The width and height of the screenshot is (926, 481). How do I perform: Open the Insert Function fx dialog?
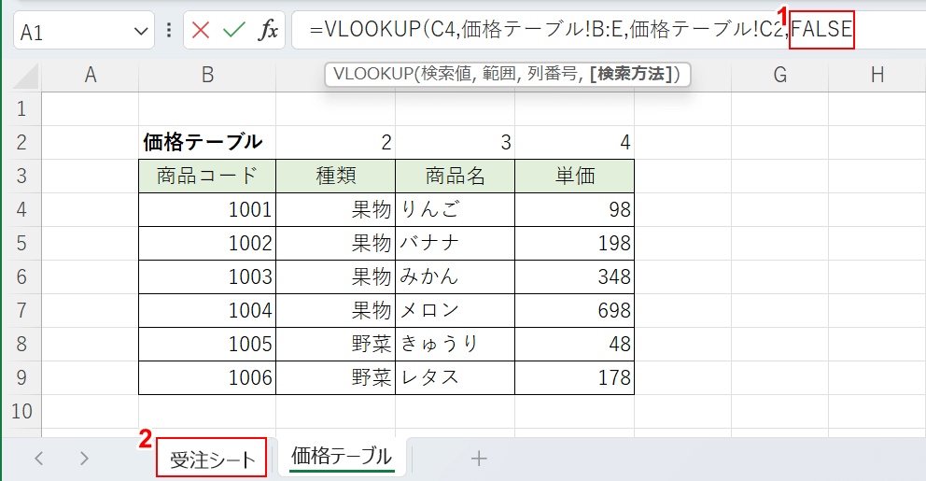pos(268,31)
